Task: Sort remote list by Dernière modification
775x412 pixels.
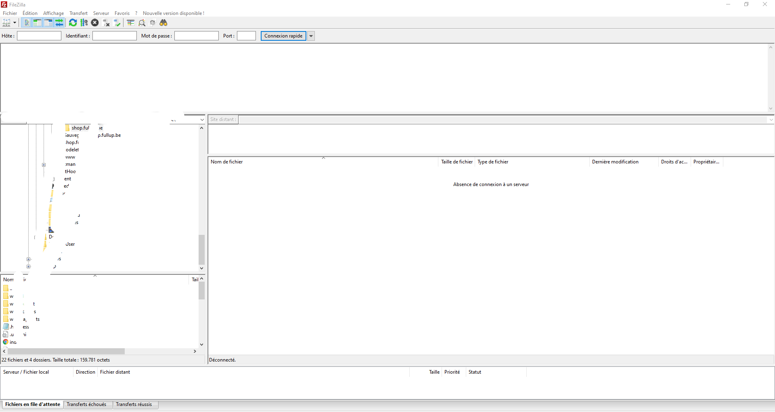Action: pos(624,162)
